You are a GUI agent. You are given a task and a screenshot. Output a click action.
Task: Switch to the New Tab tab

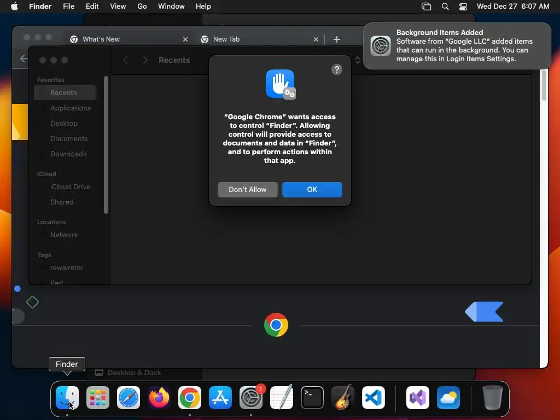260,39
